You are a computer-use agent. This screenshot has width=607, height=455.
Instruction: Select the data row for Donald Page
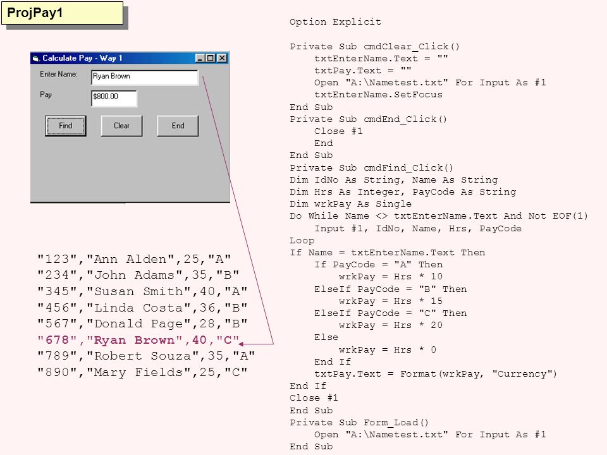click(142, 324)
